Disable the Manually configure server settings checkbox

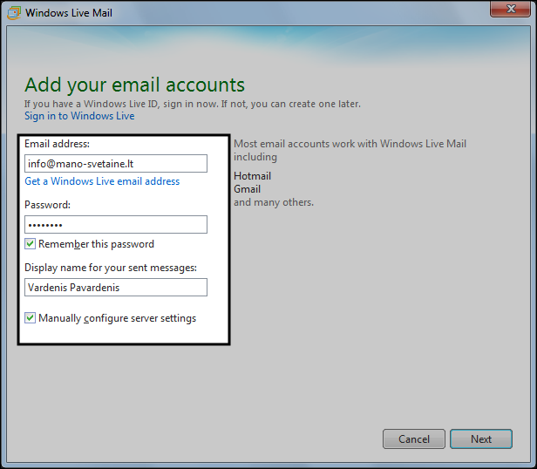[x=31, y=318]
